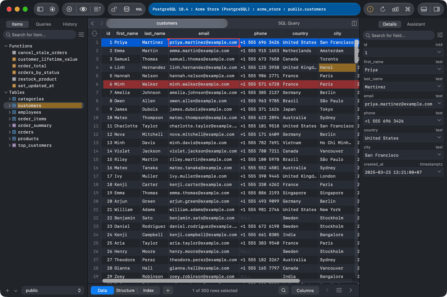Toggle the left sidebar panel icon
The height and width of the screenshot is (297, 447).
click(40, 9)
